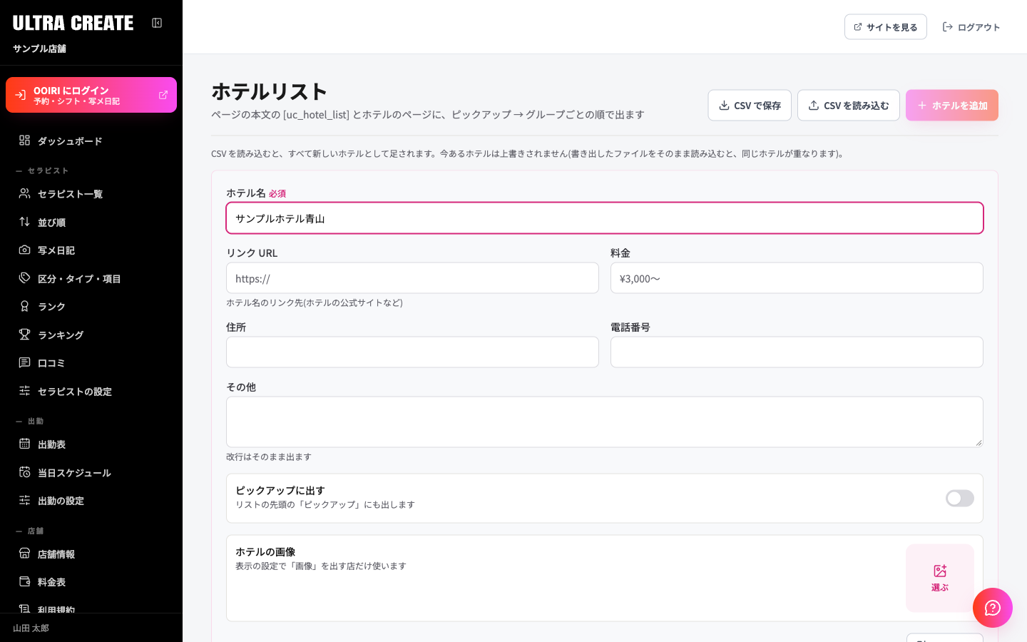Choose a hotel image with 選ぶ
Screen dimensions: 1027x642
[x=940, y=578]
